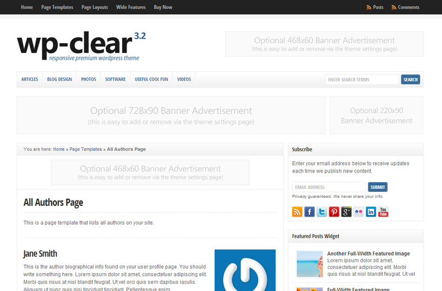Click the header 468x60 banner advertisement
Screen dimensions: 442x291
[324, 44]
